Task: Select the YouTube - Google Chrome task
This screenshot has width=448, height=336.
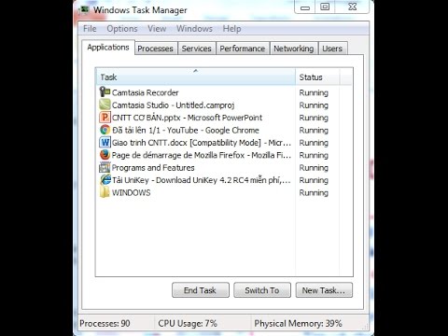Action: coord(224,130)
